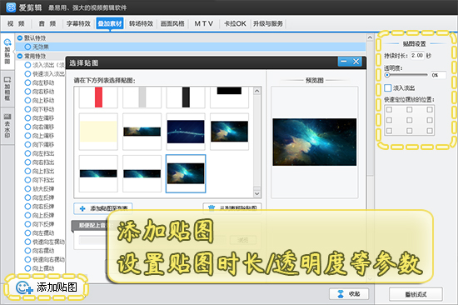
Task: Select the 无效果 radio option
Action: click(27, 47)
